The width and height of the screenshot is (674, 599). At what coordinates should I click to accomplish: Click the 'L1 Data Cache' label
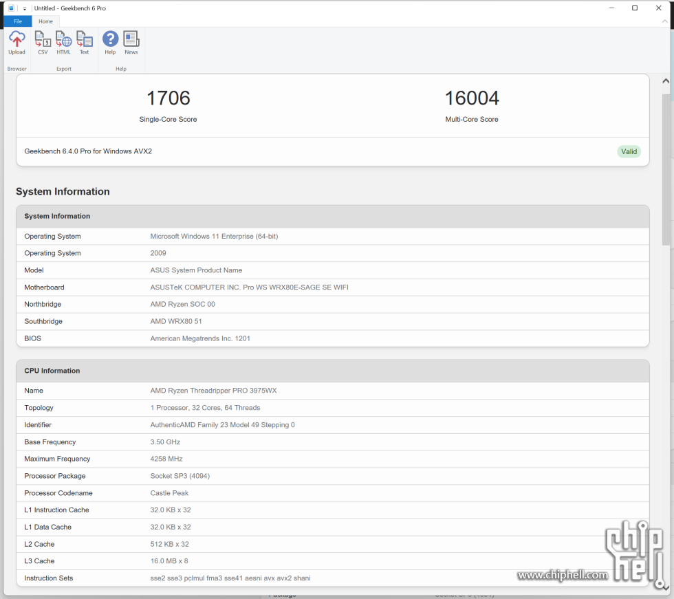coord(47,527)
